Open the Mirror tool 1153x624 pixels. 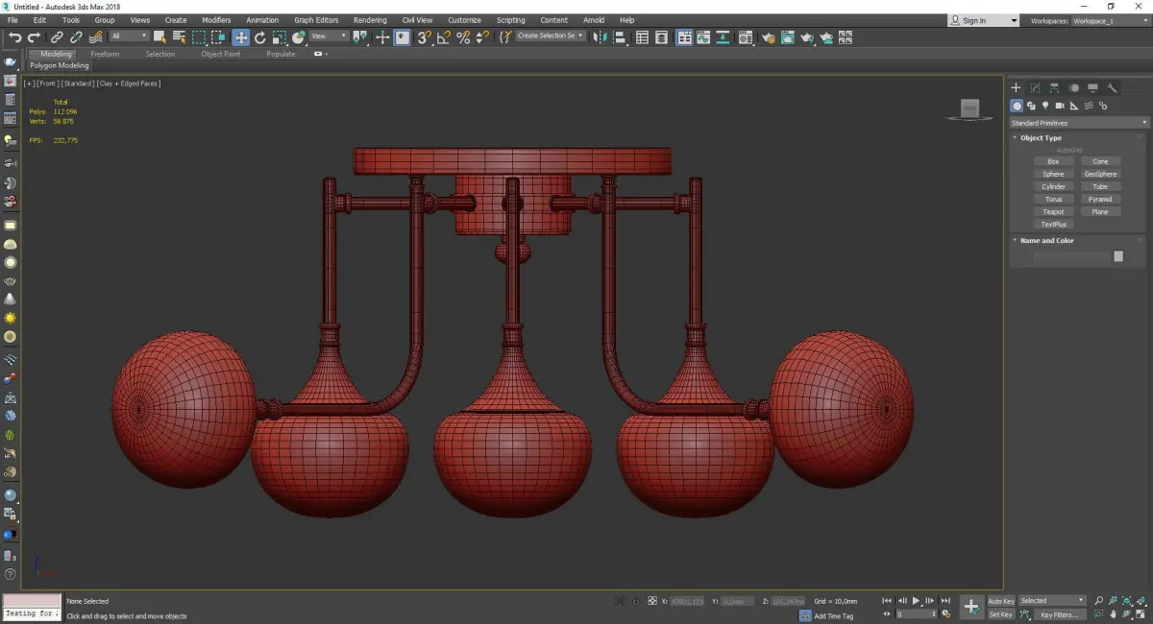click(x=600, y=37)
